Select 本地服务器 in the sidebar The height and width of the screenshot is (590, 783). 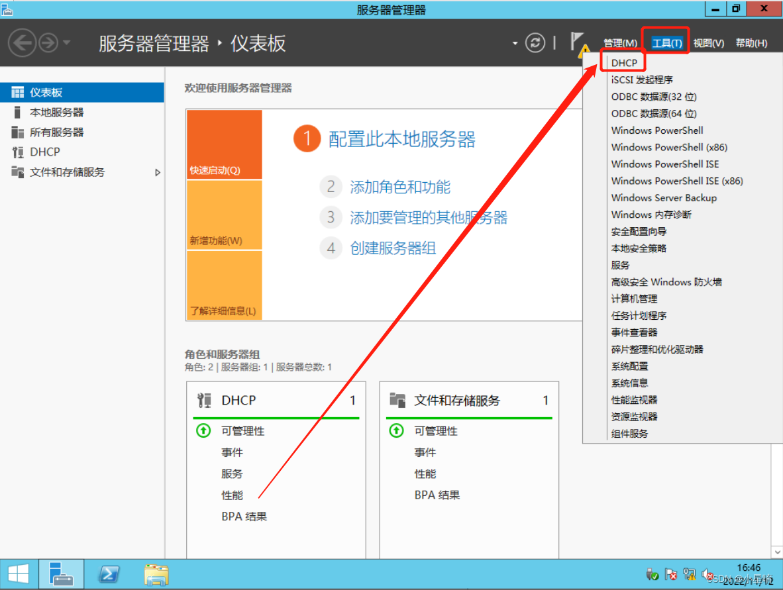(82, 113)
